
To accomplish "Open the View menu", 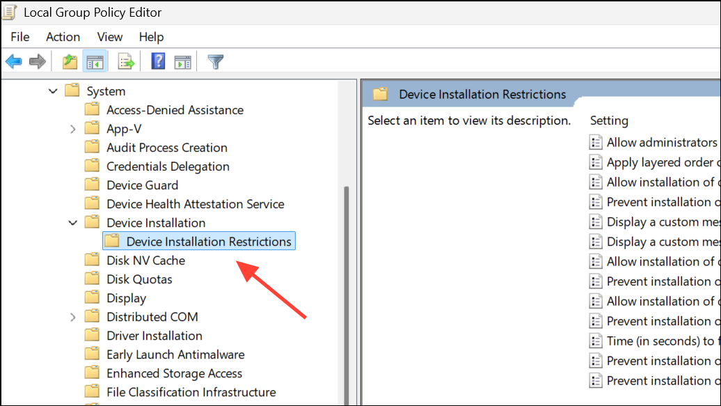I will coord(109,37).
